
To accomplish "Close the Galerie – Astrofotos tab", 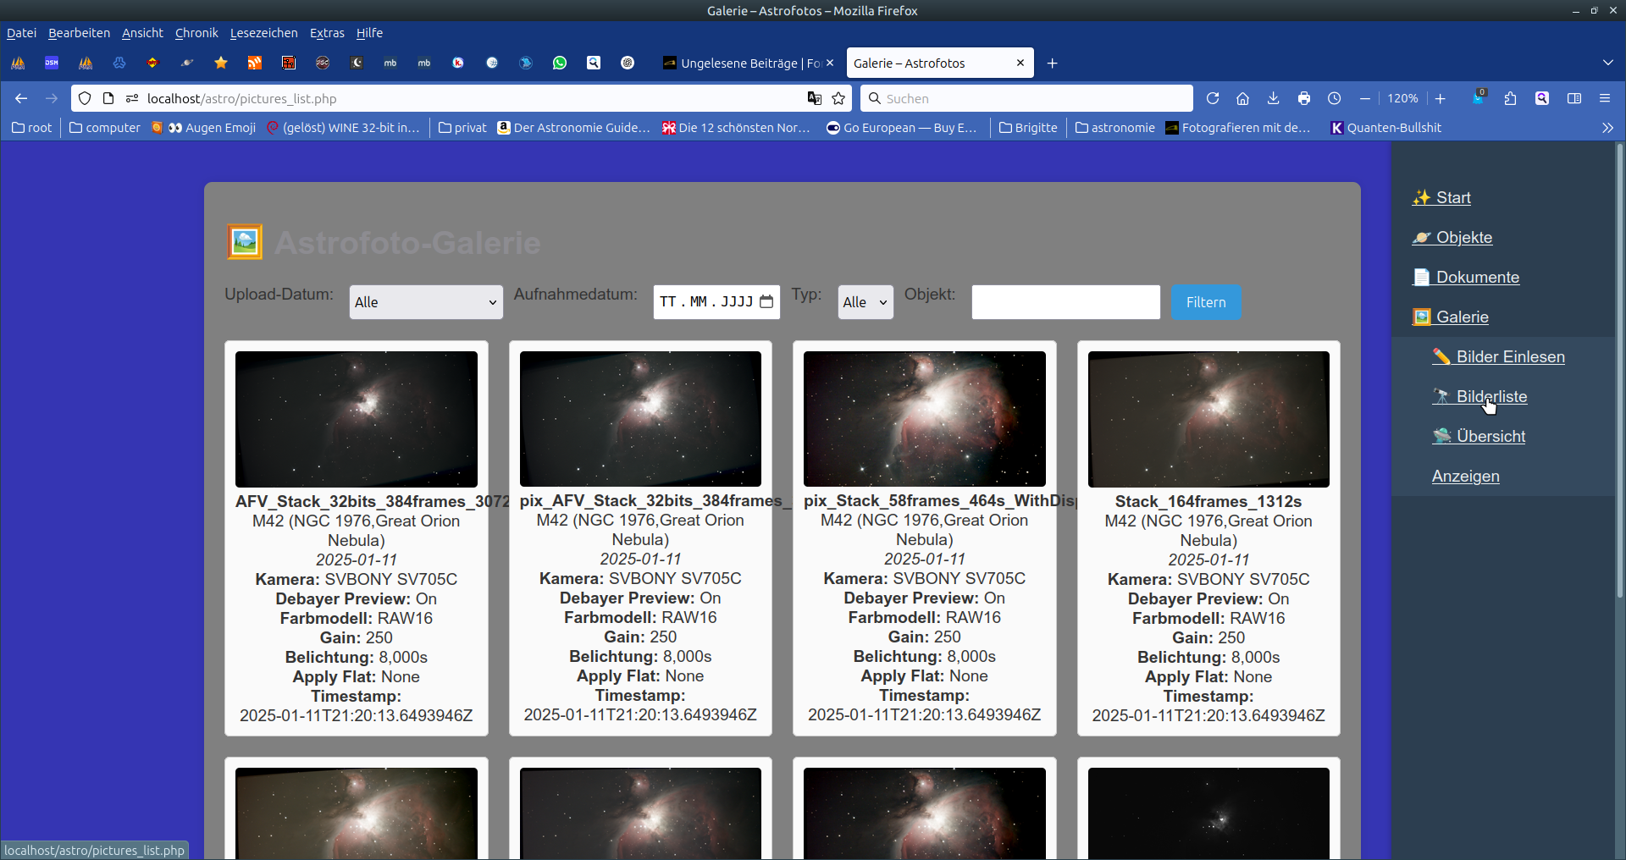I will [x=1020, y=63].
